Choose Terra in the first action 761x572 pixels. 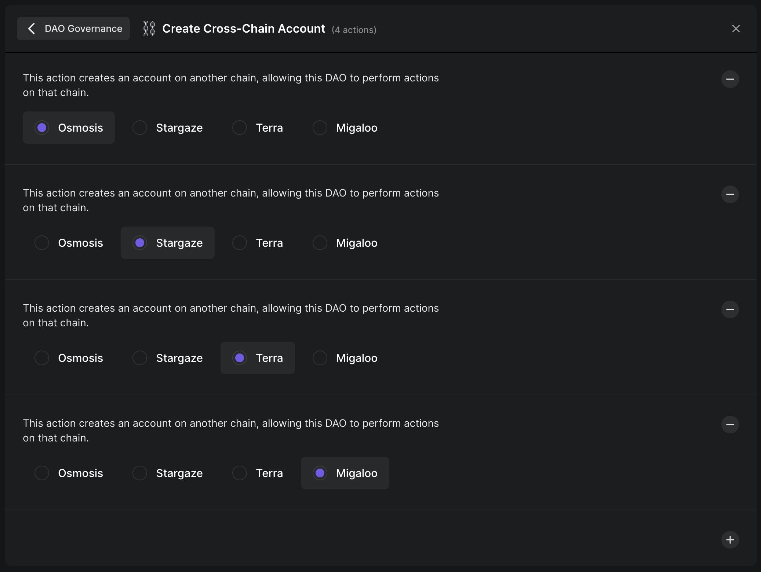tap(258, 128)
